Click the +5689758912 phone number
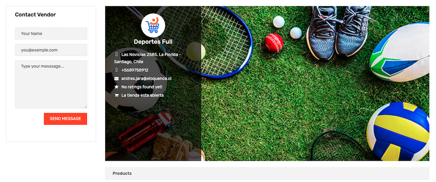 click(x=135, y=70)
